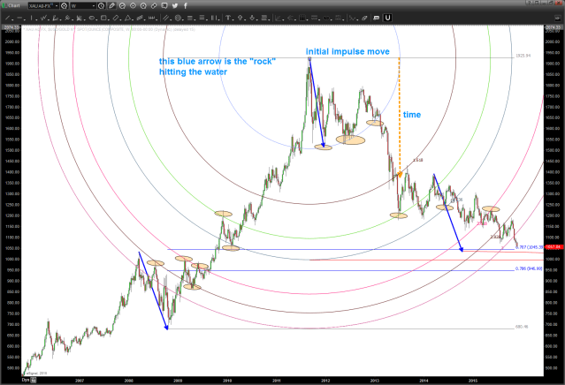This screenshot has height=385, width=565.
Task: Click the pencil edit icon in top toolbar
Action: [111, 6]
